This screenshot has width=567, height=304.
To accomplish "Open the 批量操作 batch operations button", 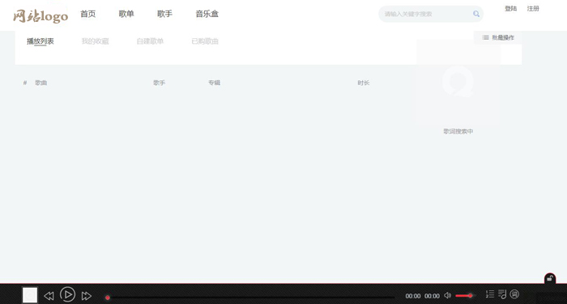I will (x=498, y=37).
